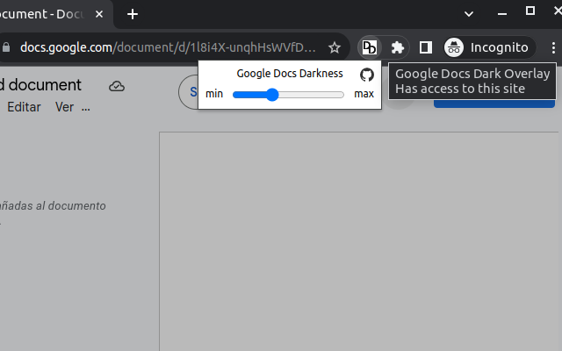Click the Incognito profile button
Screen dimensions: 562x351
tap(490, 47)
